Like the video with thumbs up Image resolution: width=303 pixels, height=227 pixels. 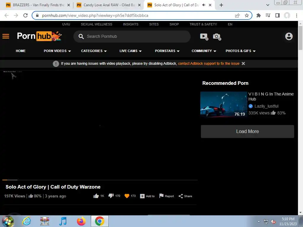click(x=96, y=196)
